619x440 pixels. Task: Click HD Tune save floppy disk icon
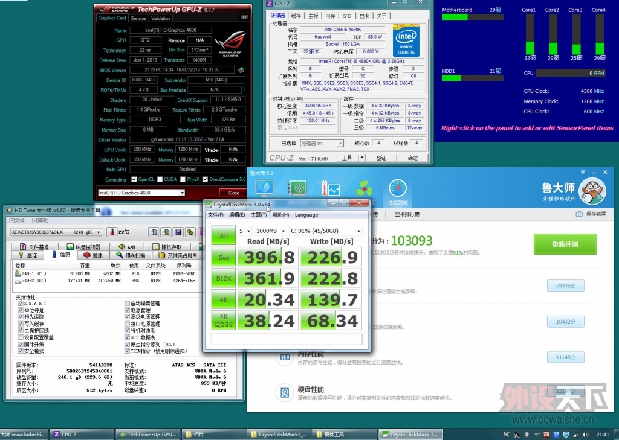pos(178,232)
